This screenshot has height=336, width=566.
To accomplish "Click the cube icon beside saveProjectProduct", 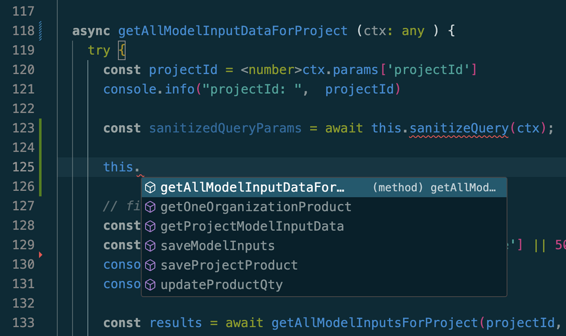I will click(150, 264).
